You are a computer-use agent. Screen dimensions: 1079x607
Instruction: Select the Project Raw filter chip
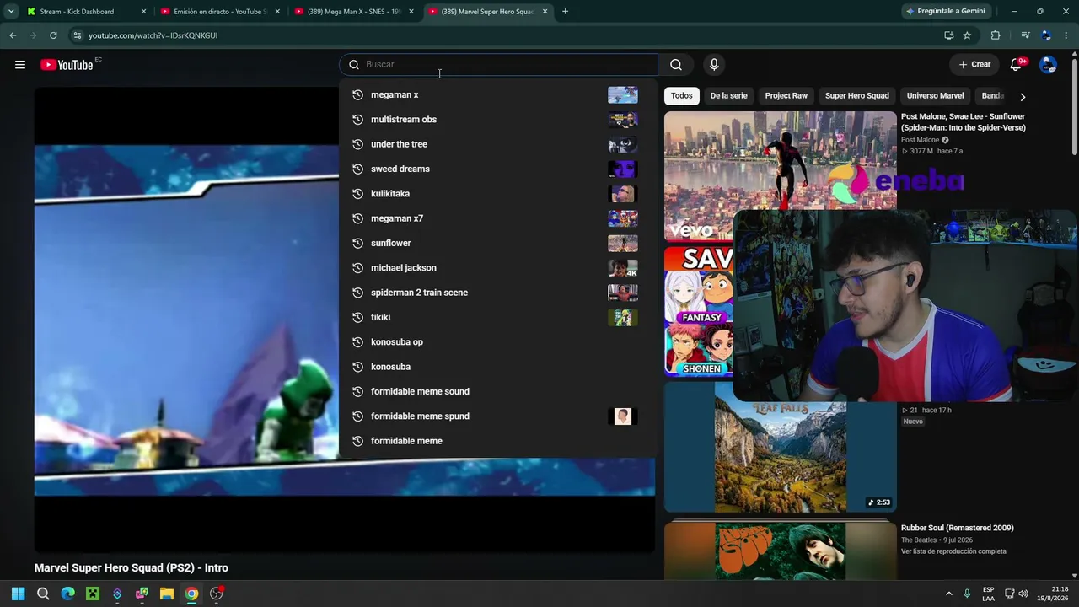(786, 96)
